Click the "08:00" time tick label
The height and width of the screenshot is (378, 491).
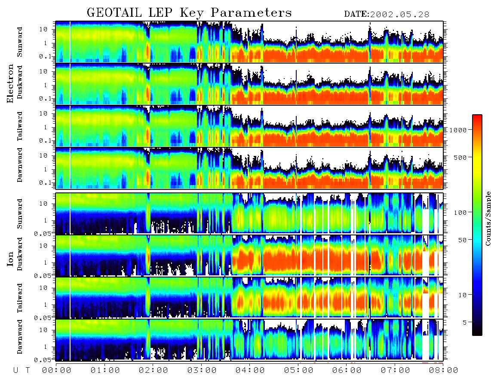(444, 371)
